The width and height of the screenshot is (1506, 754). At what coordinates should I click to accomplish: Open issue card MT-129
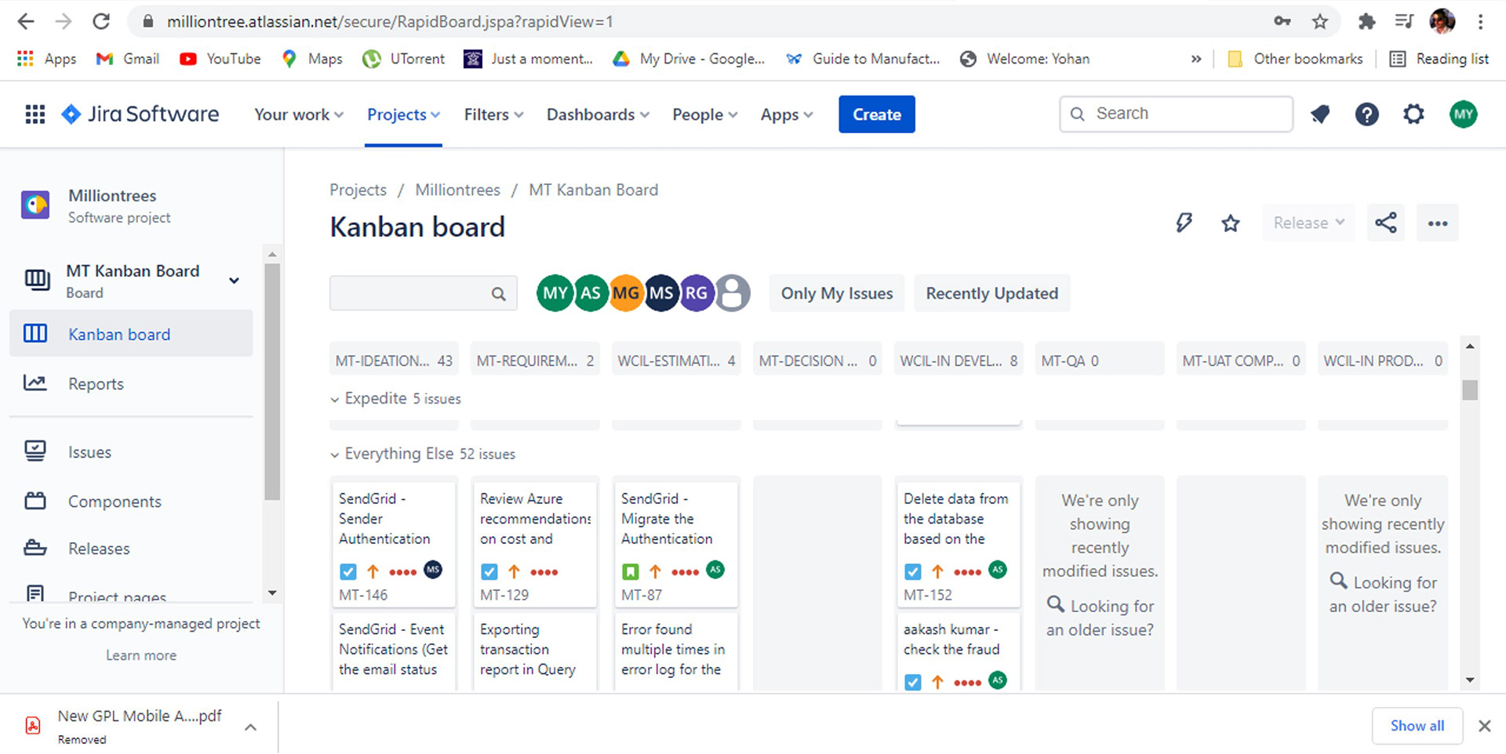click(535, 544)
